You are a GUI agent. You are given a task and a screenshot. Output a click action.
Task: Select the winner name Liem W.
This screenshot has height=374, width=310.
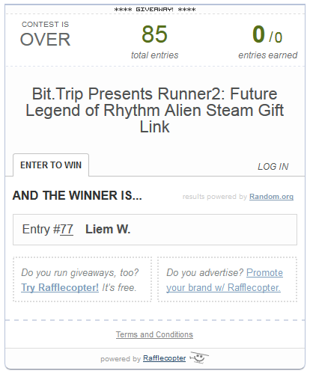108,229
